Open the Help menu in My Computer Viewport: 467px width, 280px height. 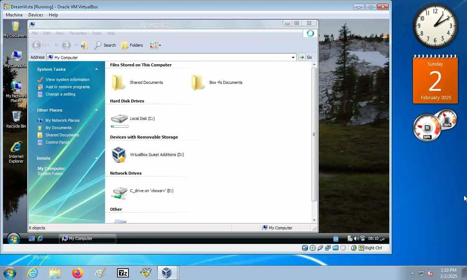(x=111, y=33)
